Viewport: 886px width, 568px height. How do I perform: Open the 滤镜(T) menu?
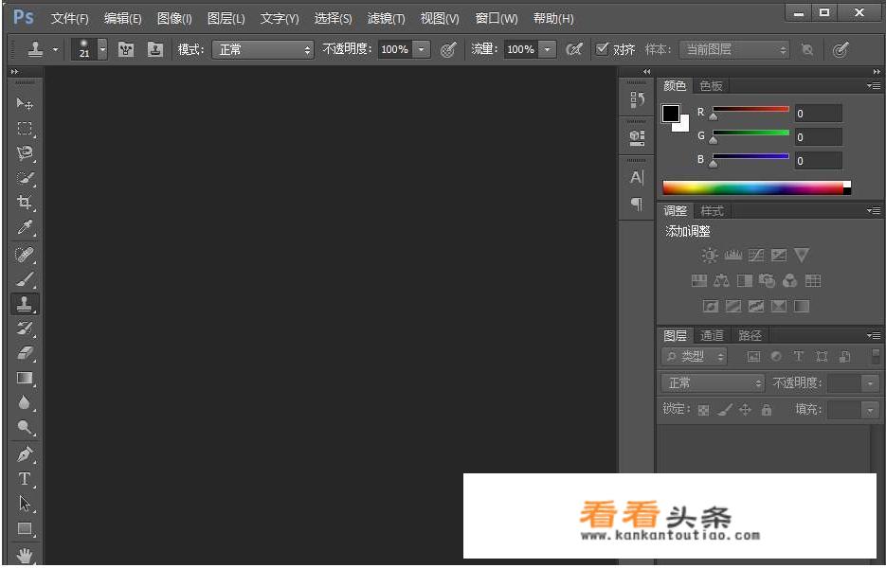coord(386,19)
